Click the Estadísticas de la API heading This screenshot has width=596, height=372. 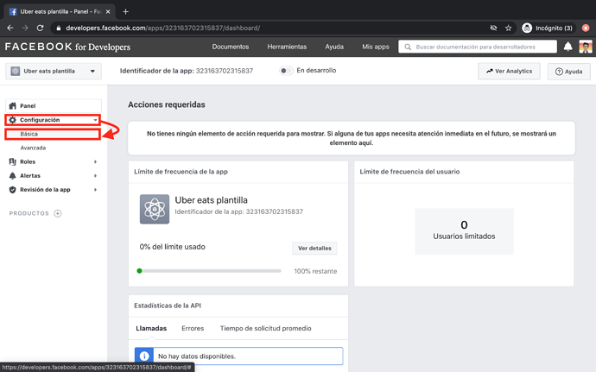click(168, 306)
